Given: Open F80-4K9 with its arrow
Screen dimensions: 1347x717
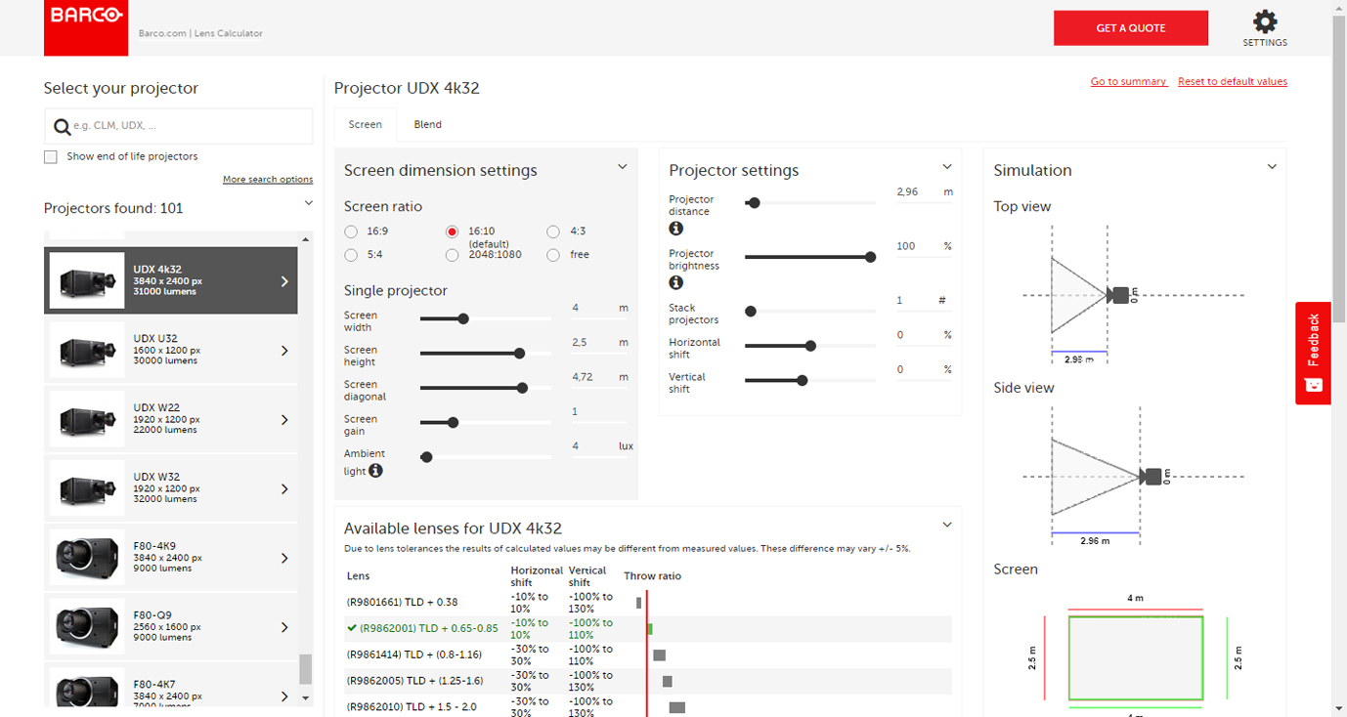Looking at the screenshot, I should pos(284,559).
